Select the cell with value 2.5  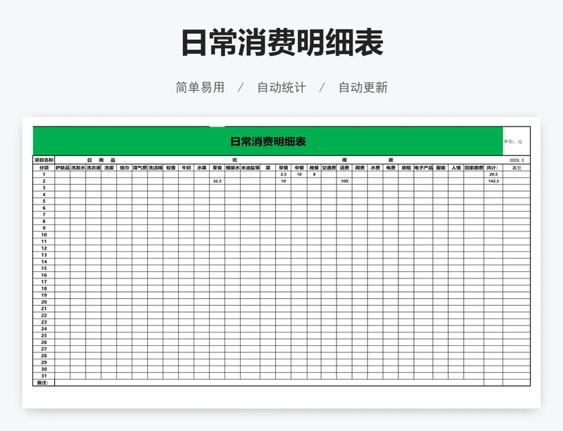click(284, 174)
